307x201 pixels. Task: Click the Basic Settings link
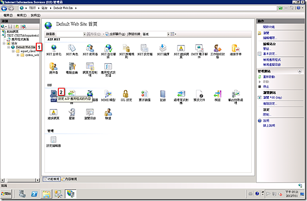coord(270,54)
